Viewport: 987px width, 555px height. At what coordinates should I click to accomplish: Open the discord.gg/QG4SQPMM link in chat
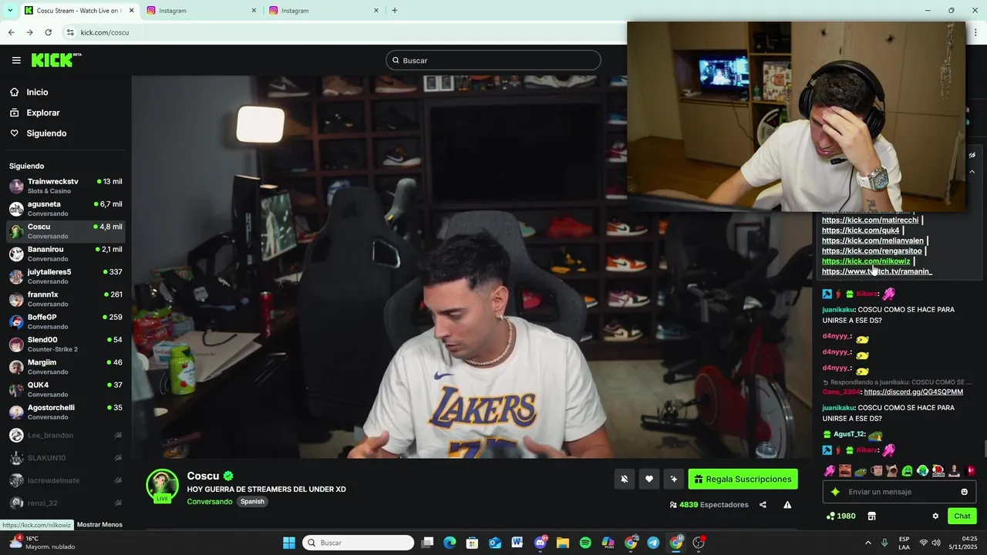pos(913,392)
